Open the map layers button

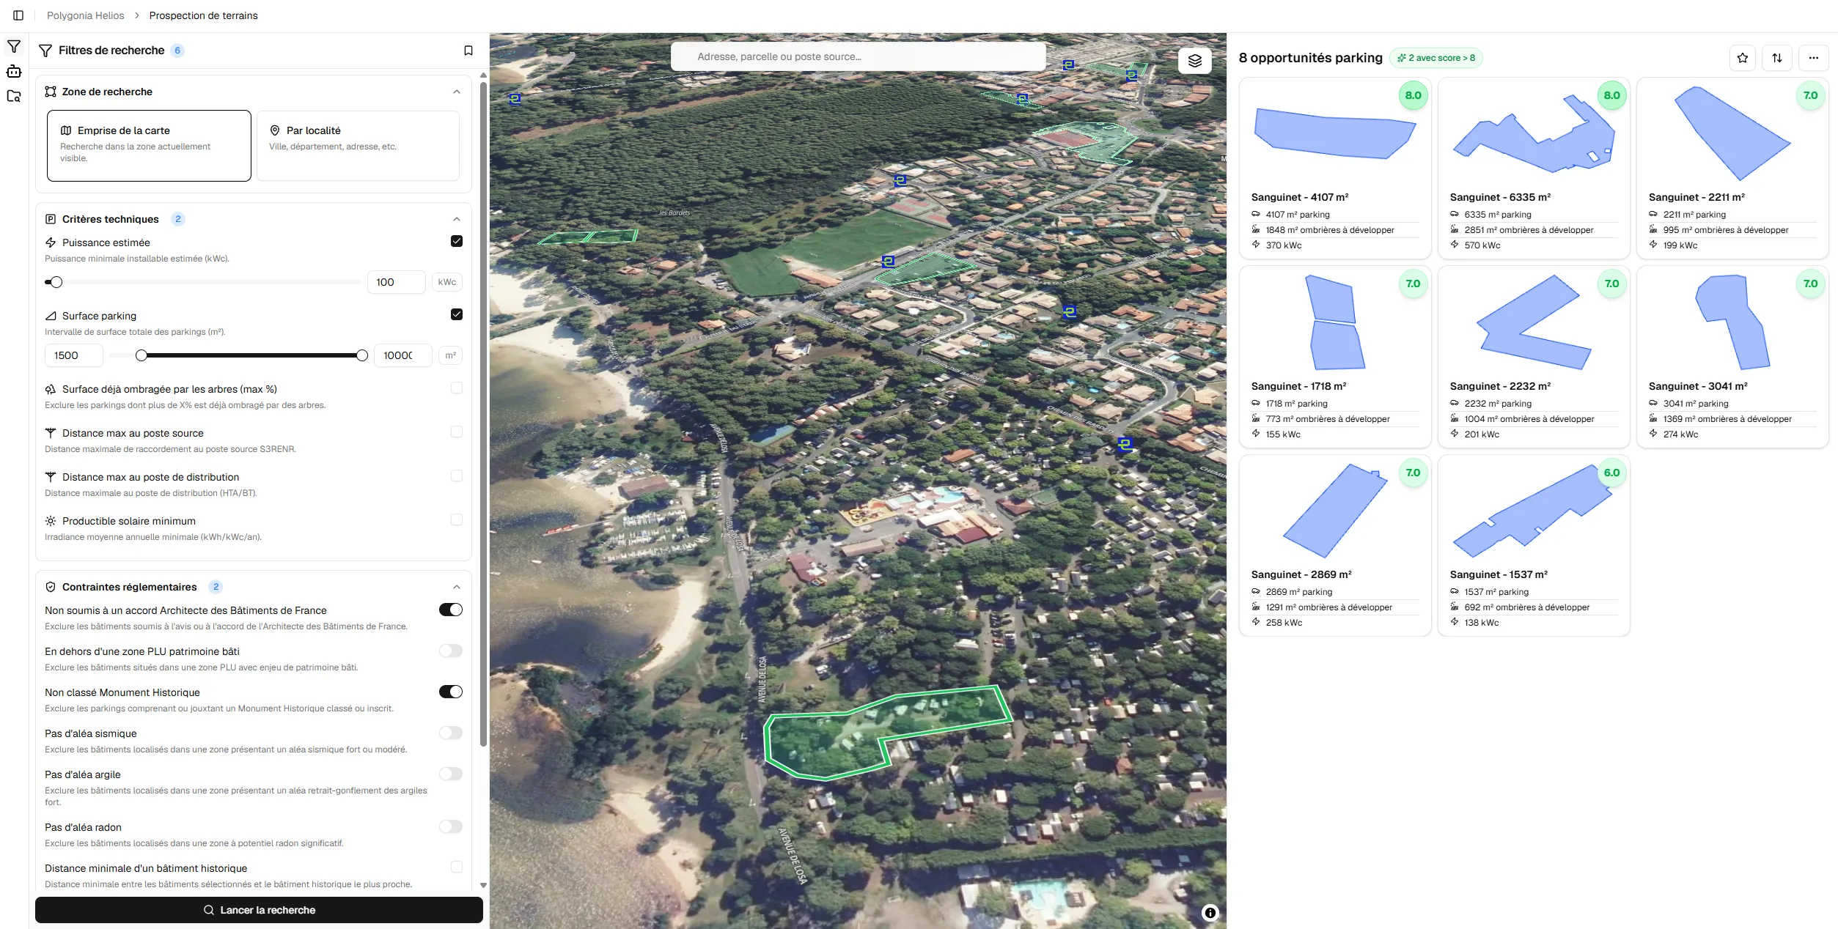pyautogui.click(x=1195, y=60)
